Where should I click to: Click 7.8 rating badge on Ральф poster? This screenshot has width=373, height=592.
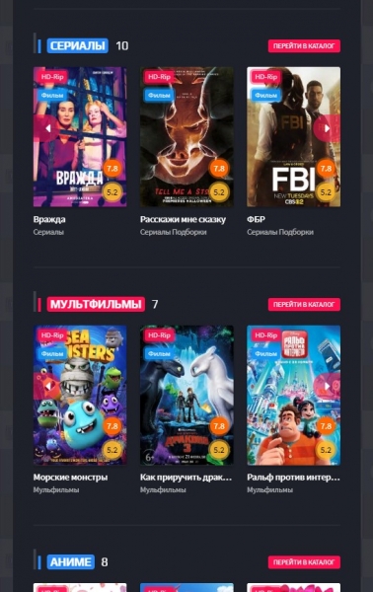coord(326,426)
